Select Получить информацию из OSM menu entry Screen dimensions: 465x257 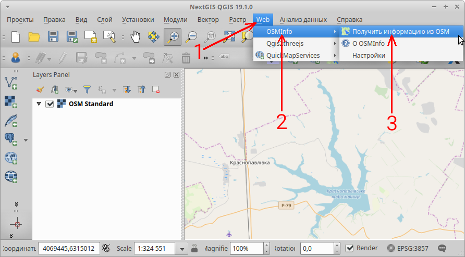[401, 31]
